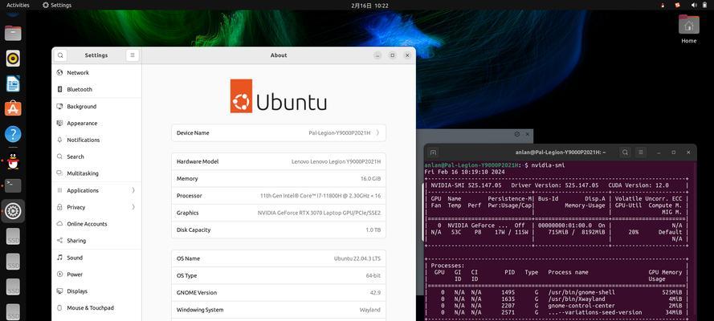Select Multitasking in the sidebar
The width and height of the screenshot is (714, 321).
(x=96, y=173)
